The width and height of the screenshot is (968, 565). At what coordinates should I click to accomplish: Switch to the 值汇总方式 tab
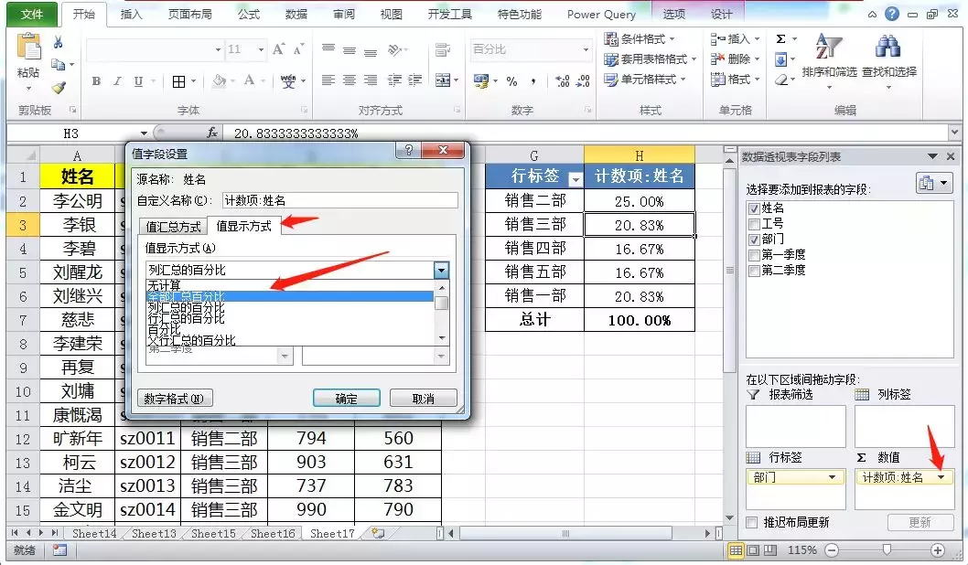pos(173,227)
